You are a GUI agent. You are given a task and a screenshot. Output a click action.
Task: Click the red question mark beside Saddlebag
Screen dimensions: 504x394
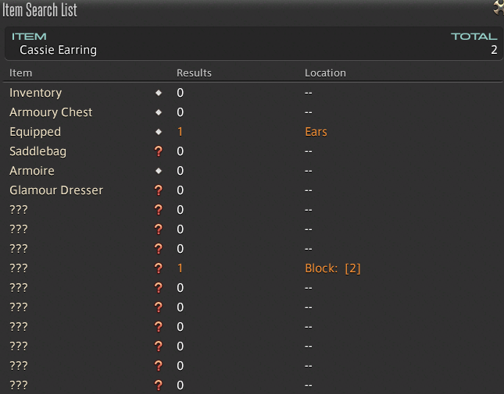pos(159,151)
